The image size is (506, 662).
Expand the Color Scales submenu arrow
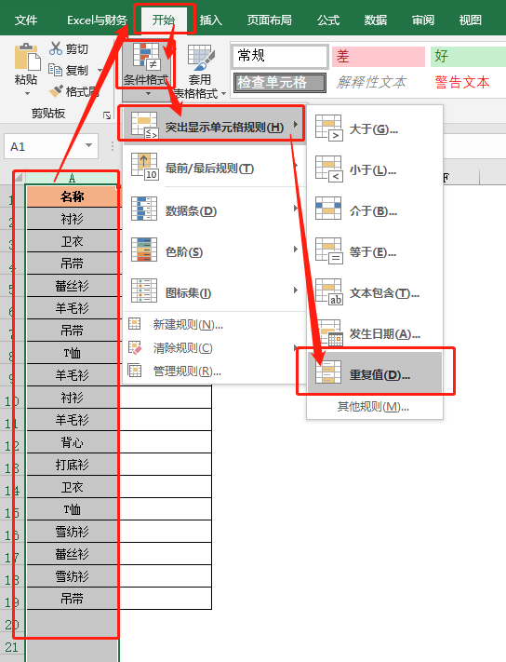click(x=296, y=250)
